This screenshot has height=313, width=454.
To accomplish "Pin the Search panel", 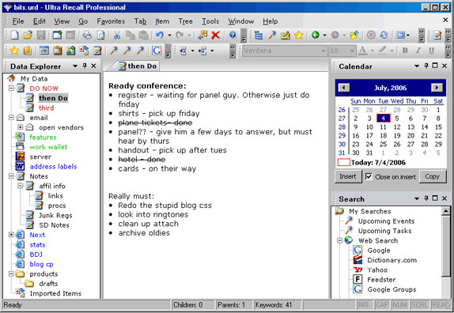I will tap(426, 198).
